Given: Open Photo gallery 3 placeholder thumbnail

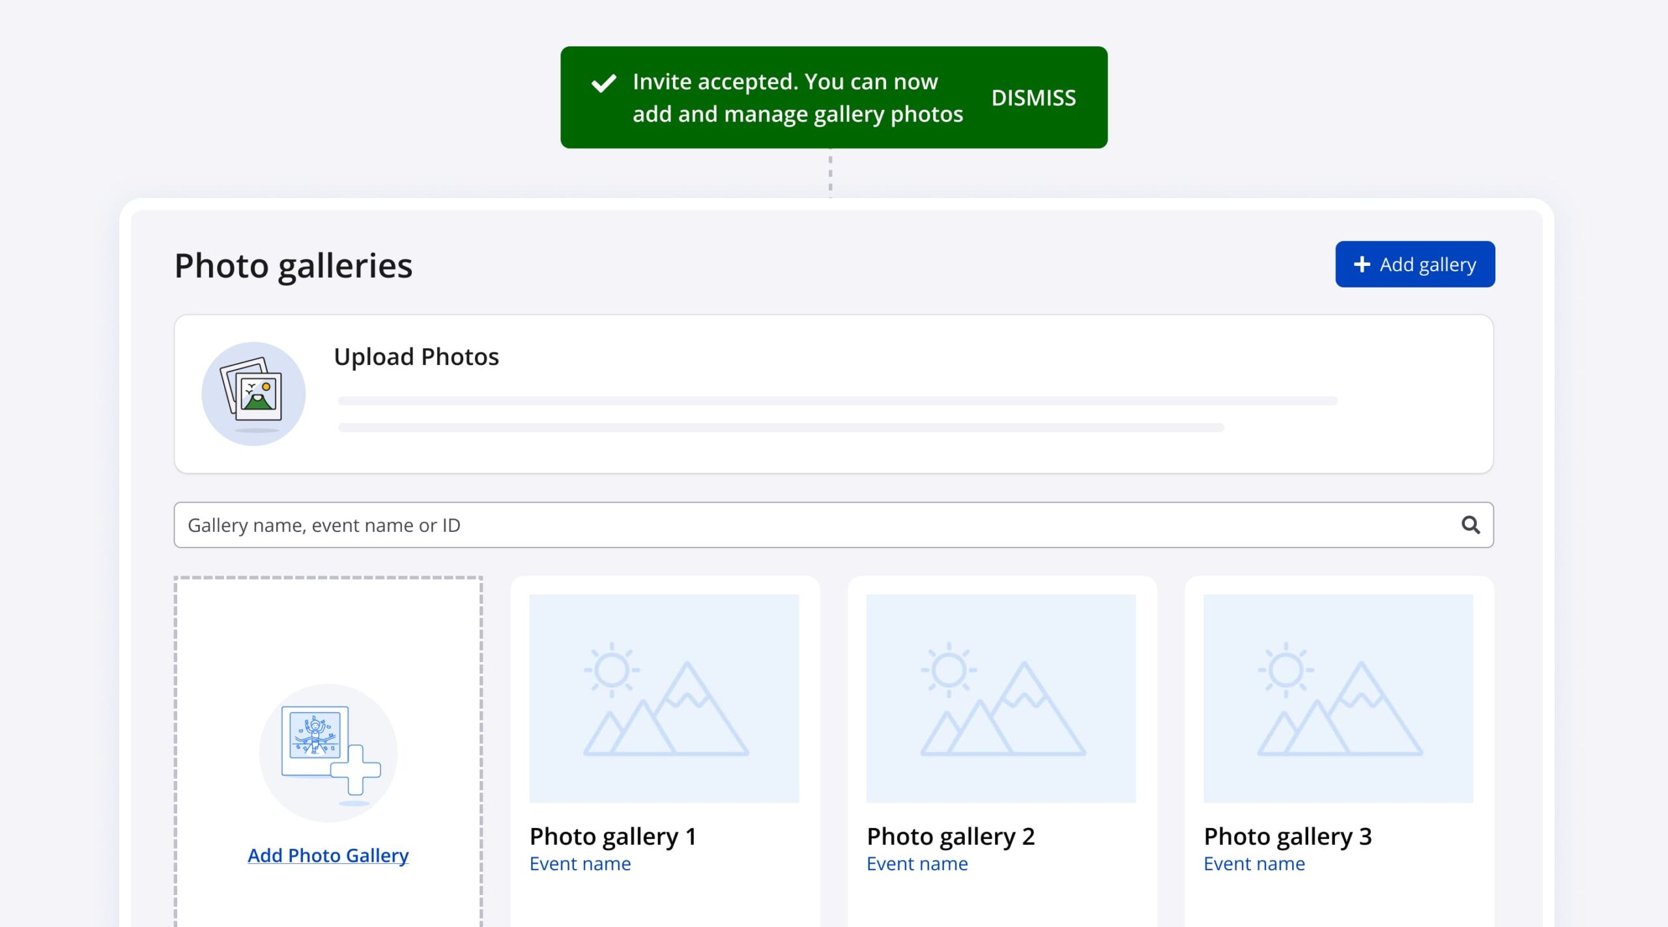Looking at the screenshot, I should tap(1338, 698).
